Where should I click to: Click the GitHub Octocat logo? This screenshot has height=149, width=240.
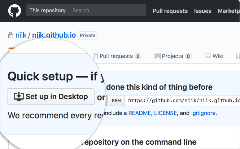point(14,10)
